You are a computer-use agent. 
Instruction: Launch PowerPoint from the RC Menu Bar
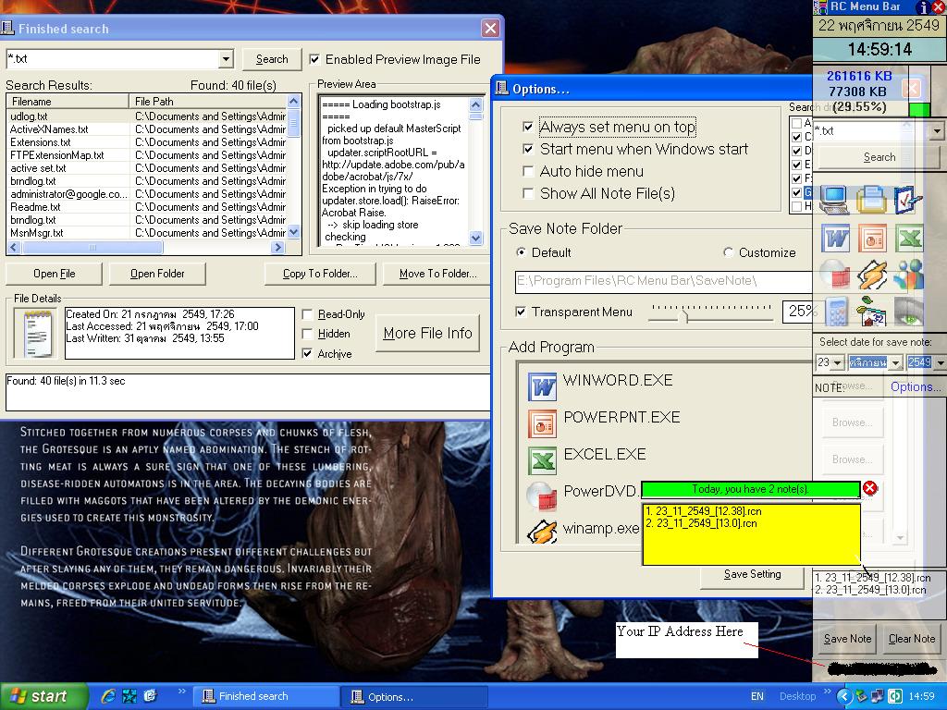[872, 238]
